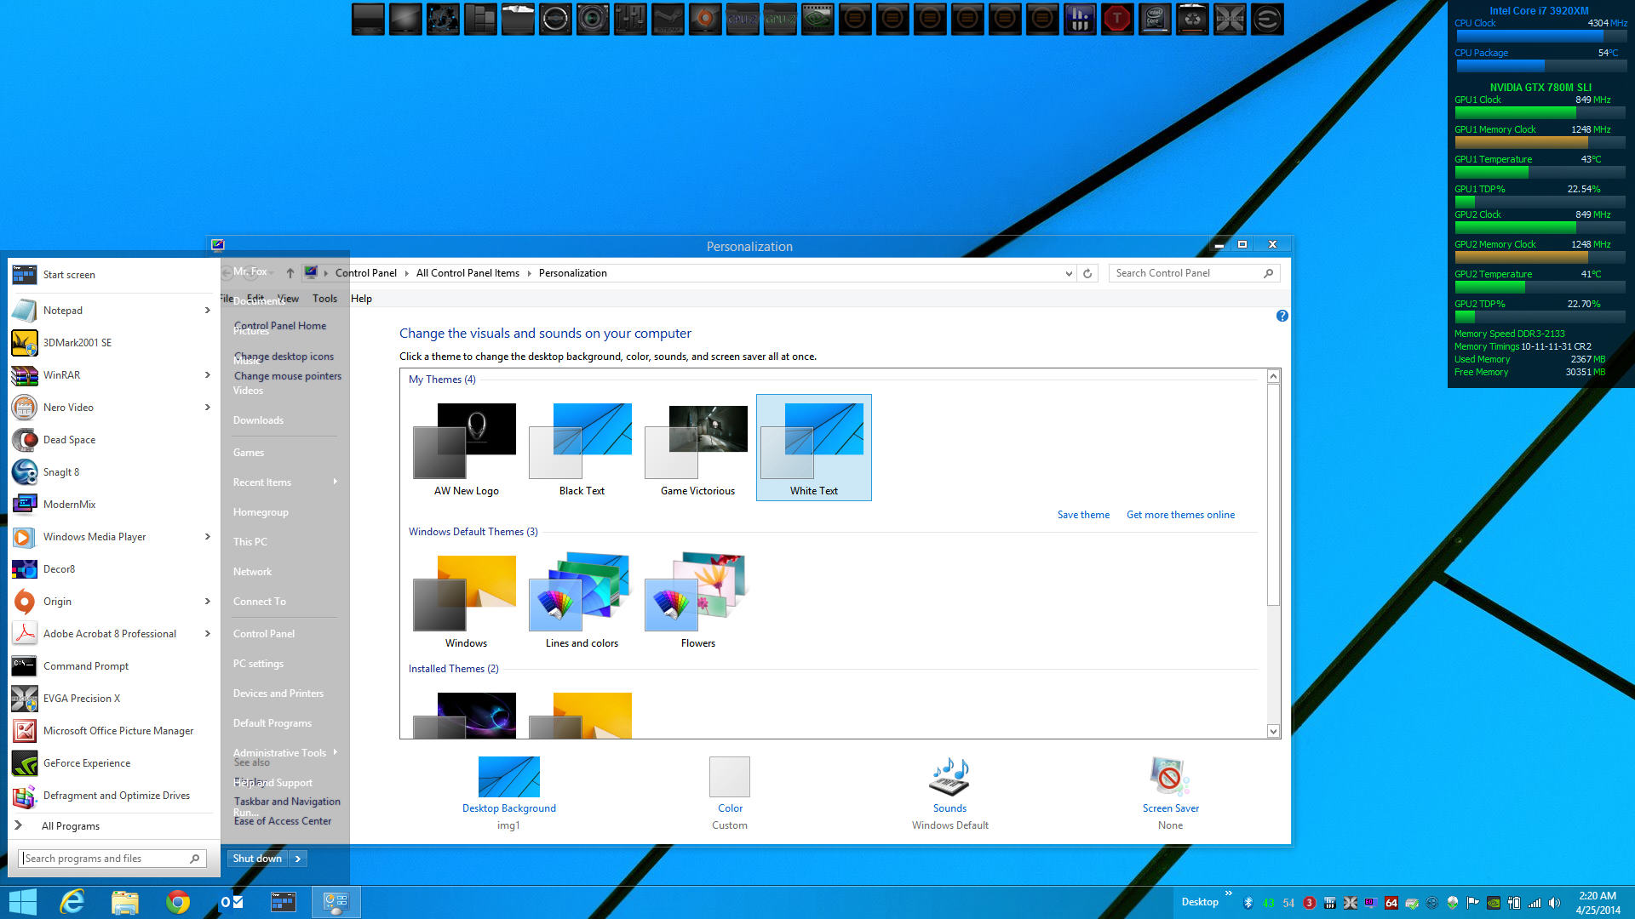This screenshot has width=1635, height=919.
Task: Open the Help menu
Action: pos(361,299)
